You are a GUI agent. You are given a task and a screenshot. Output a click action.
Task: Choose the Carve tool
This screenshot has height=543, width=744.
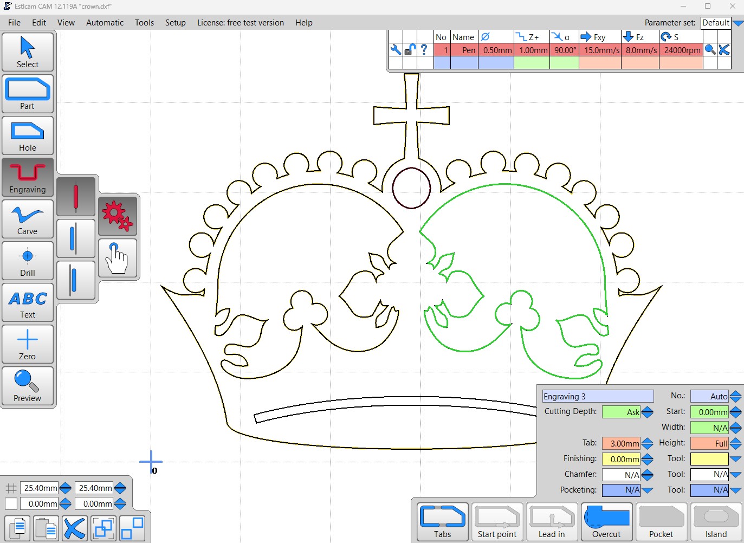(x=28, y=219)
